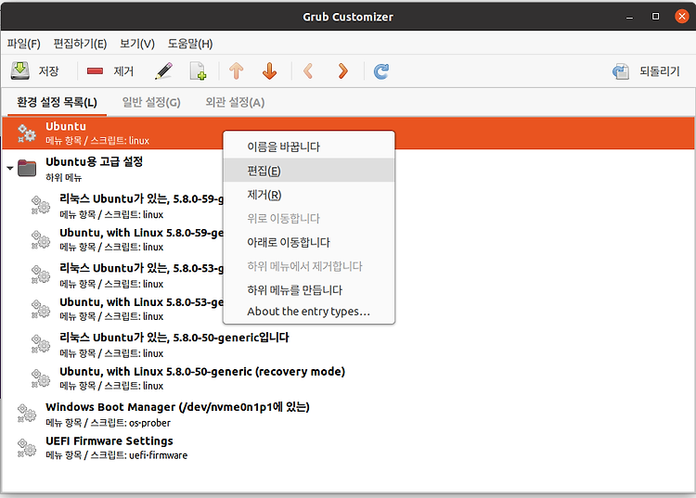Click the move down arrow icon

tap(269, 71)
